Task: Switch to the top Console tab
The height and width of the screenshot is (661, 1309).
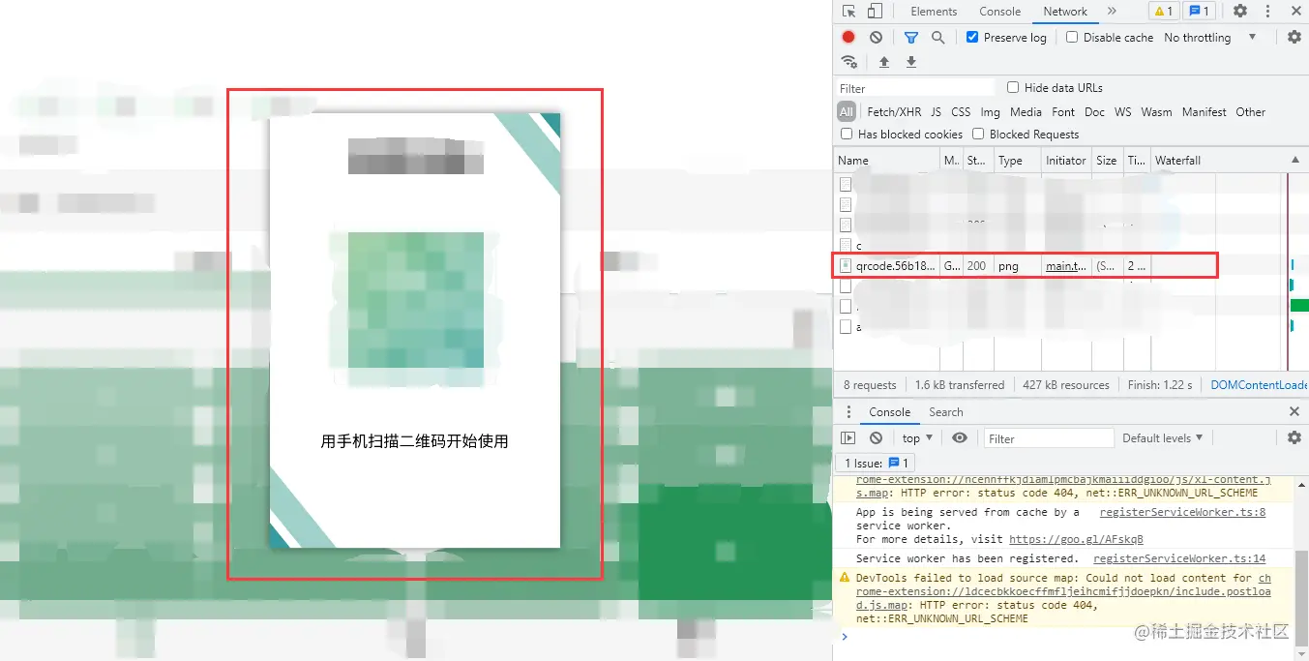Action: coord(999,12)
